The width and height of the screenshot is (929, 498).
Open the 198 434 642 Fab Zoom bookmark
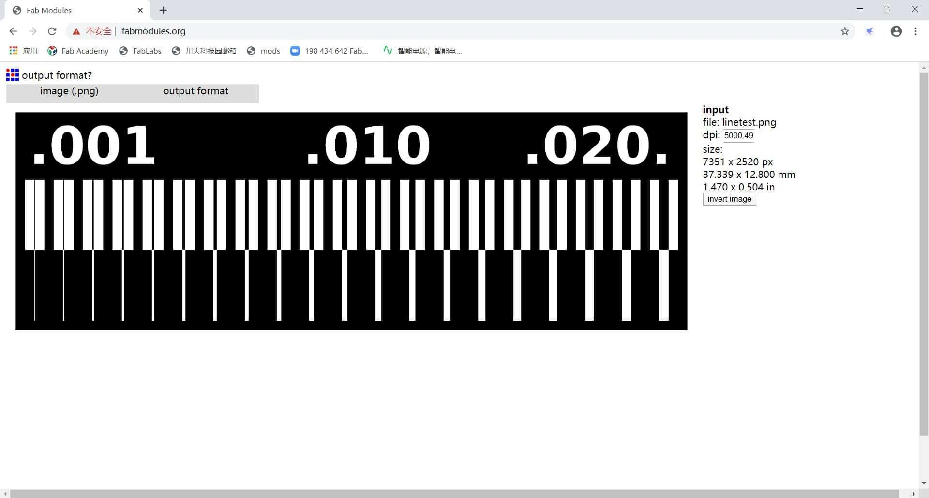point(330,51)
